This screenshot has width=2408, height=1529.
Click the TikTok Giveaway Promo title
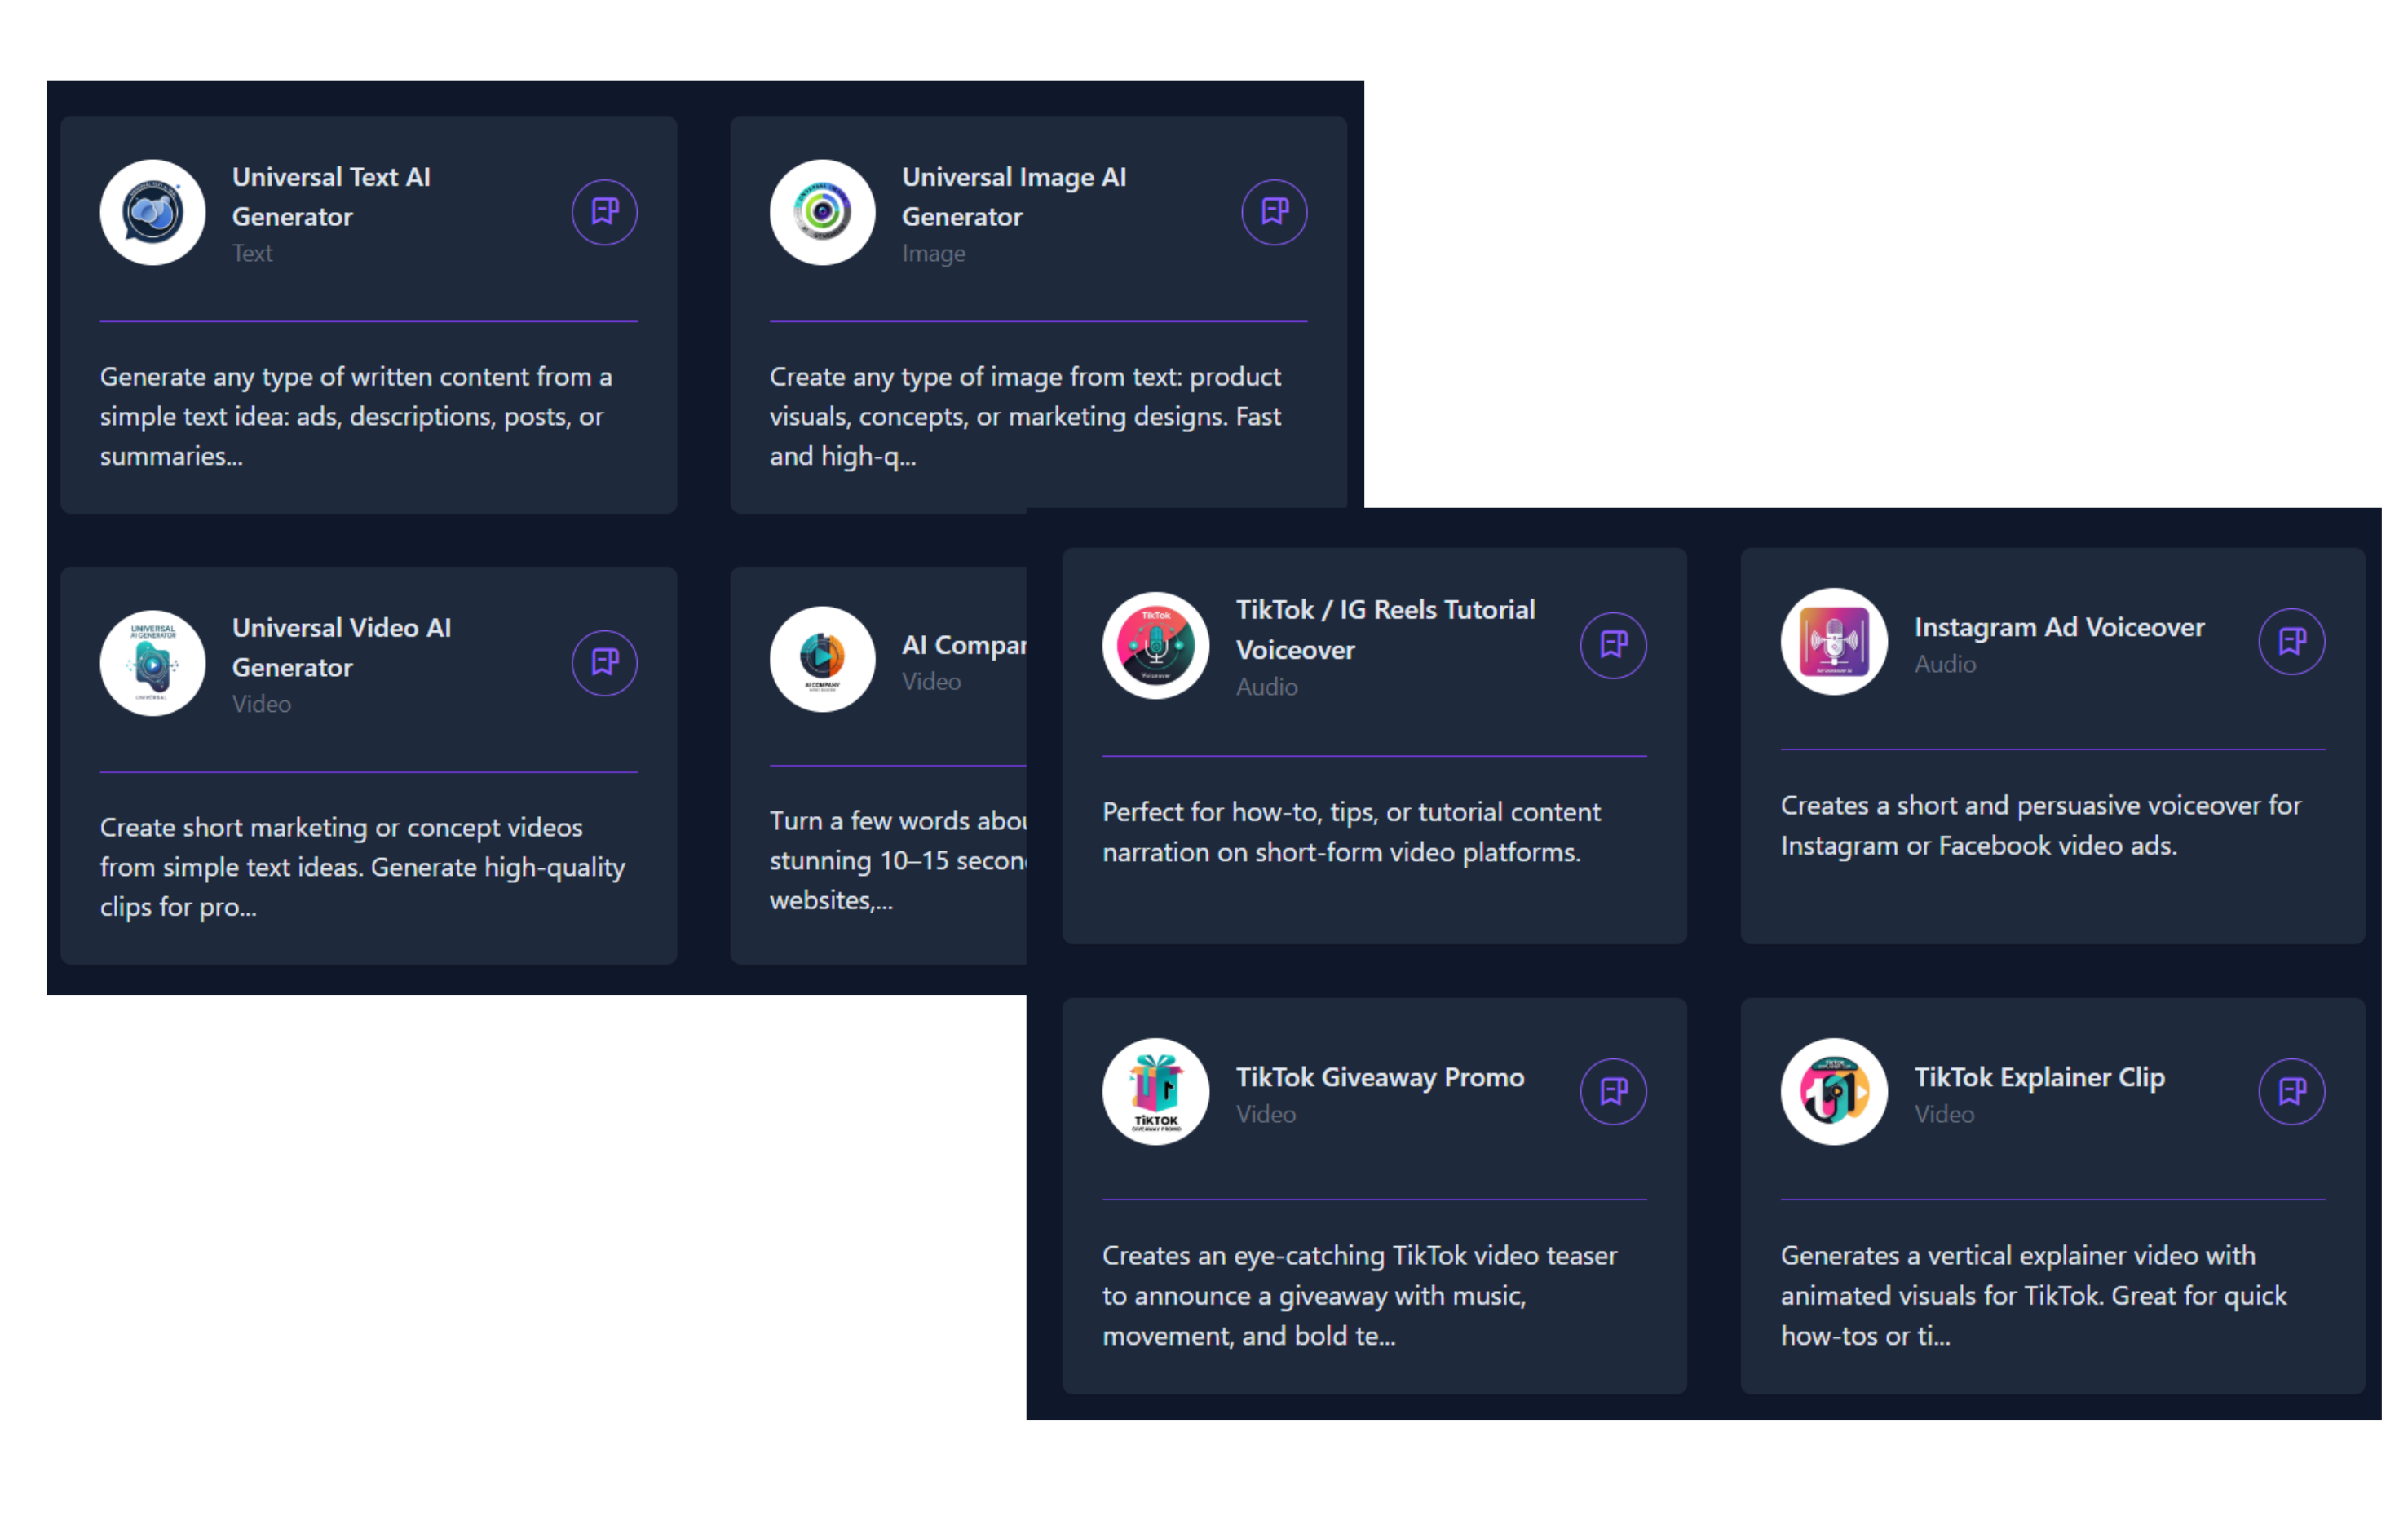tap(1379, 1077)
